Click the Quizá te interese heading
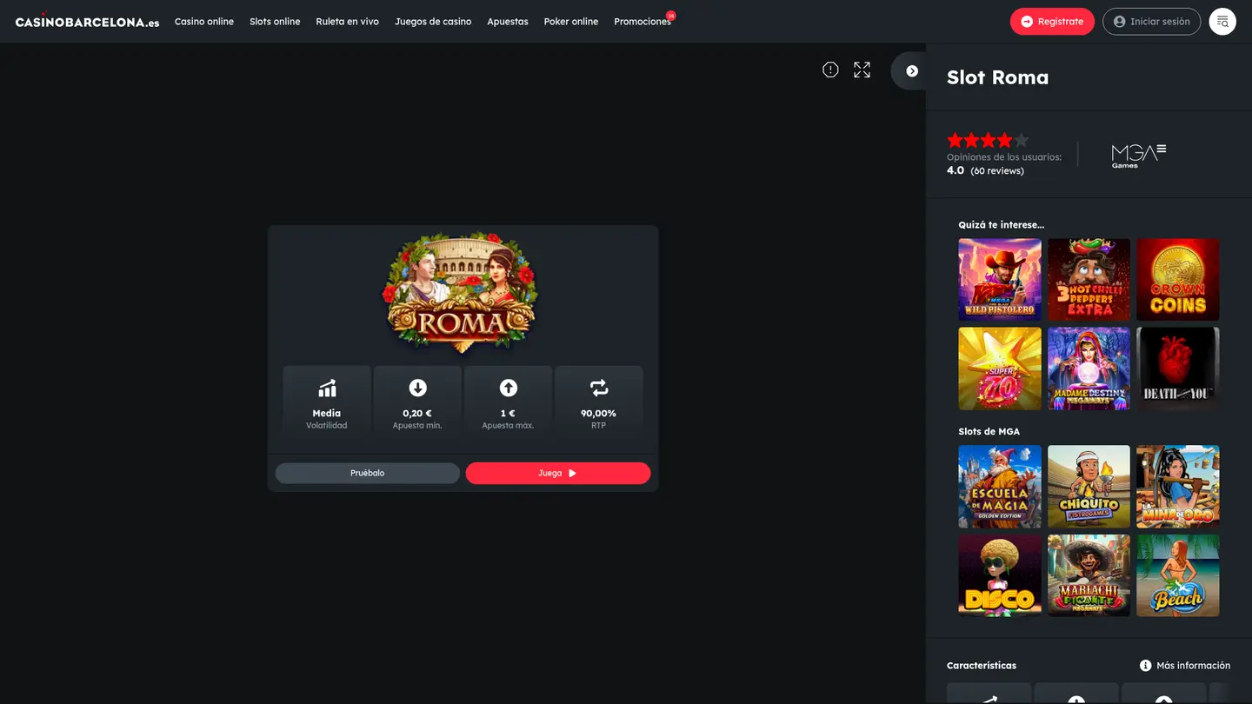 [1002, 225]
